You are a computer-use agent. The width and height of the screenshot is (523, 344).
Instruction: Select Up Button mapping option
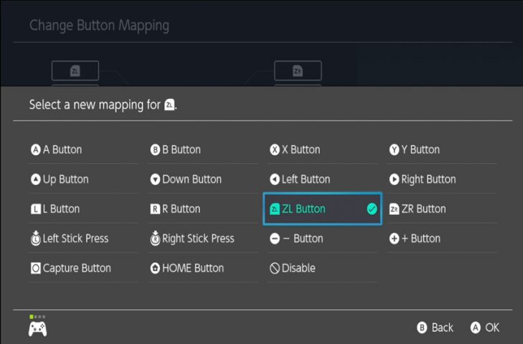(x=83, y=179)
